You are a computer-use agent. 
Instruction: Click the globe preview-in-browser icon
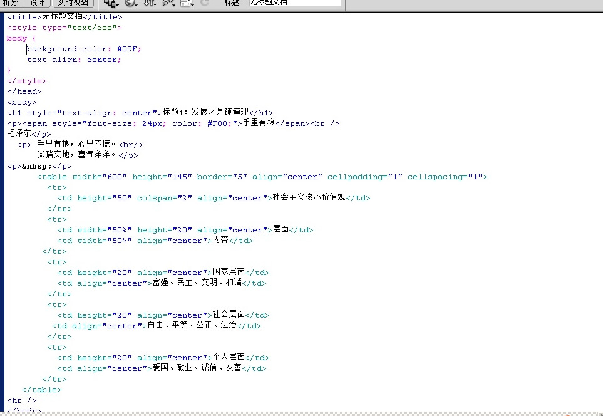point(130,3)
